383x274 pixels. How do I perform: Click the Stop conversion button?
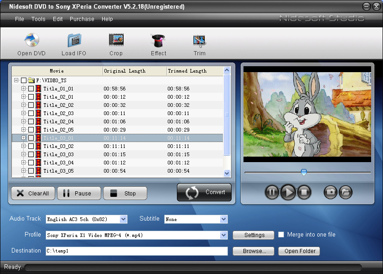[x=125, y=193]
